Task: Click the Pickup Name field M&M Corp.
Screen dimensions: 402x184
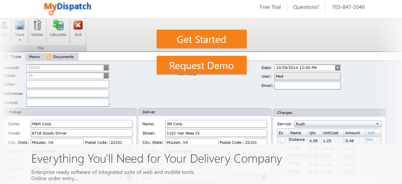Action: click(x=82, y=124)
